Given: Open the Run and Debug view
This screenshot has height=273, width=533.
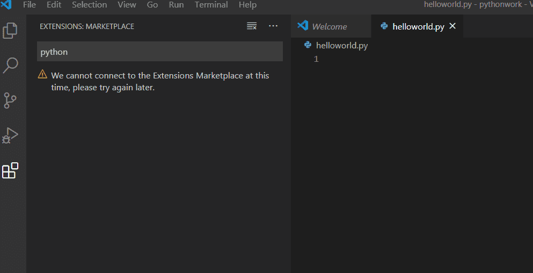Looking at the screenshot, I should point(10,135).
